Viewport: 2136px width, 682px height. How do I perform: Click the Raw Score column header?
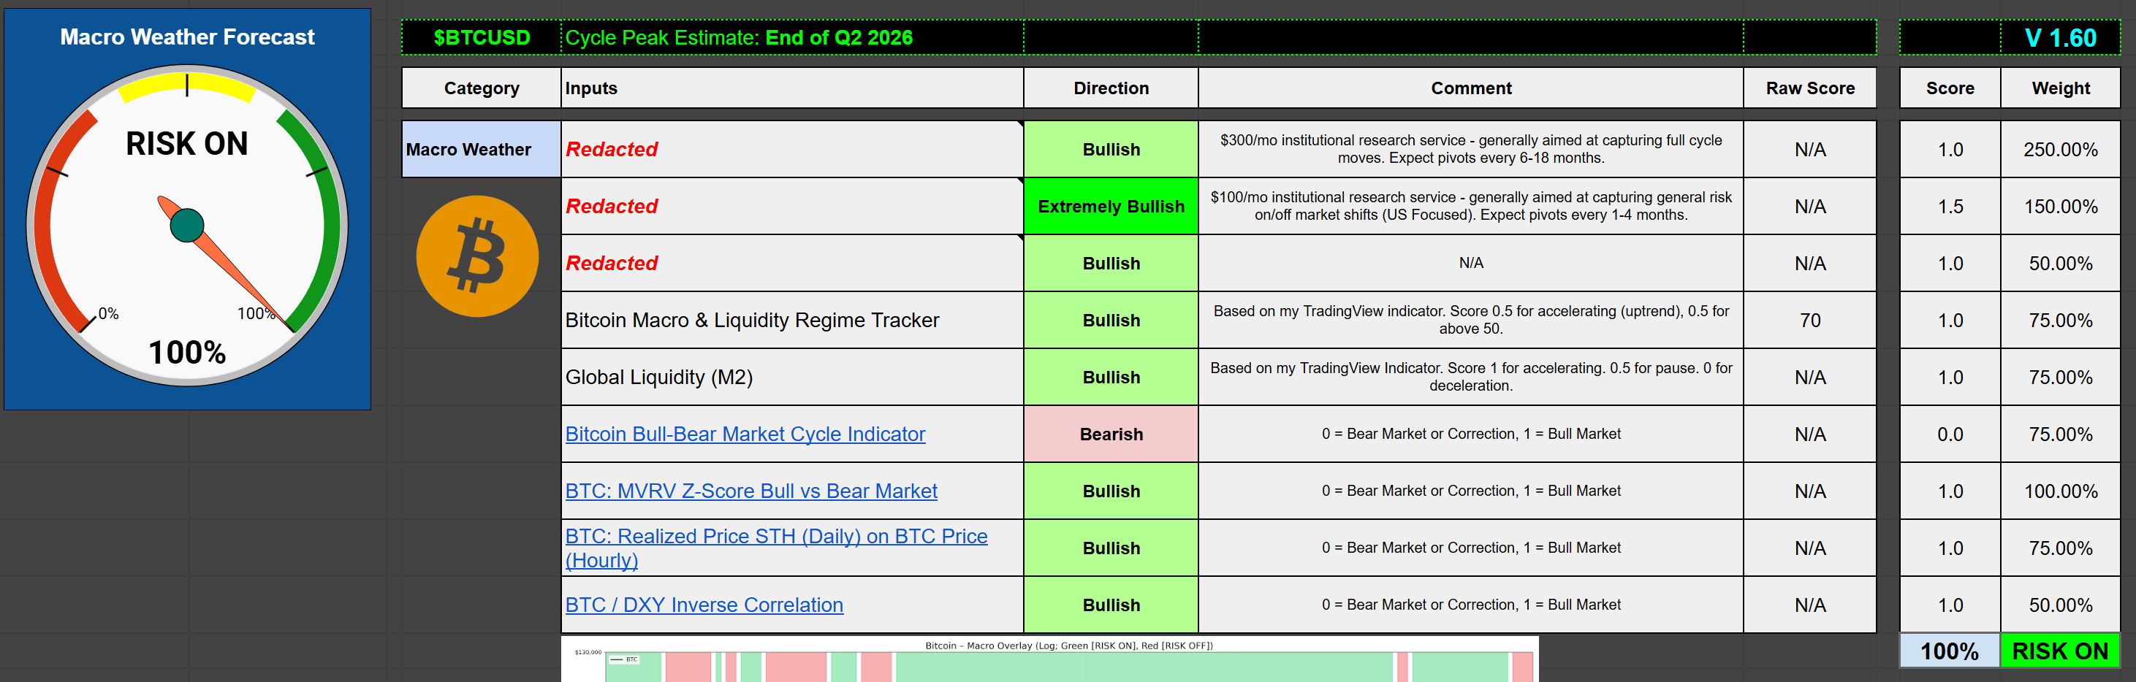(1809, 88)
